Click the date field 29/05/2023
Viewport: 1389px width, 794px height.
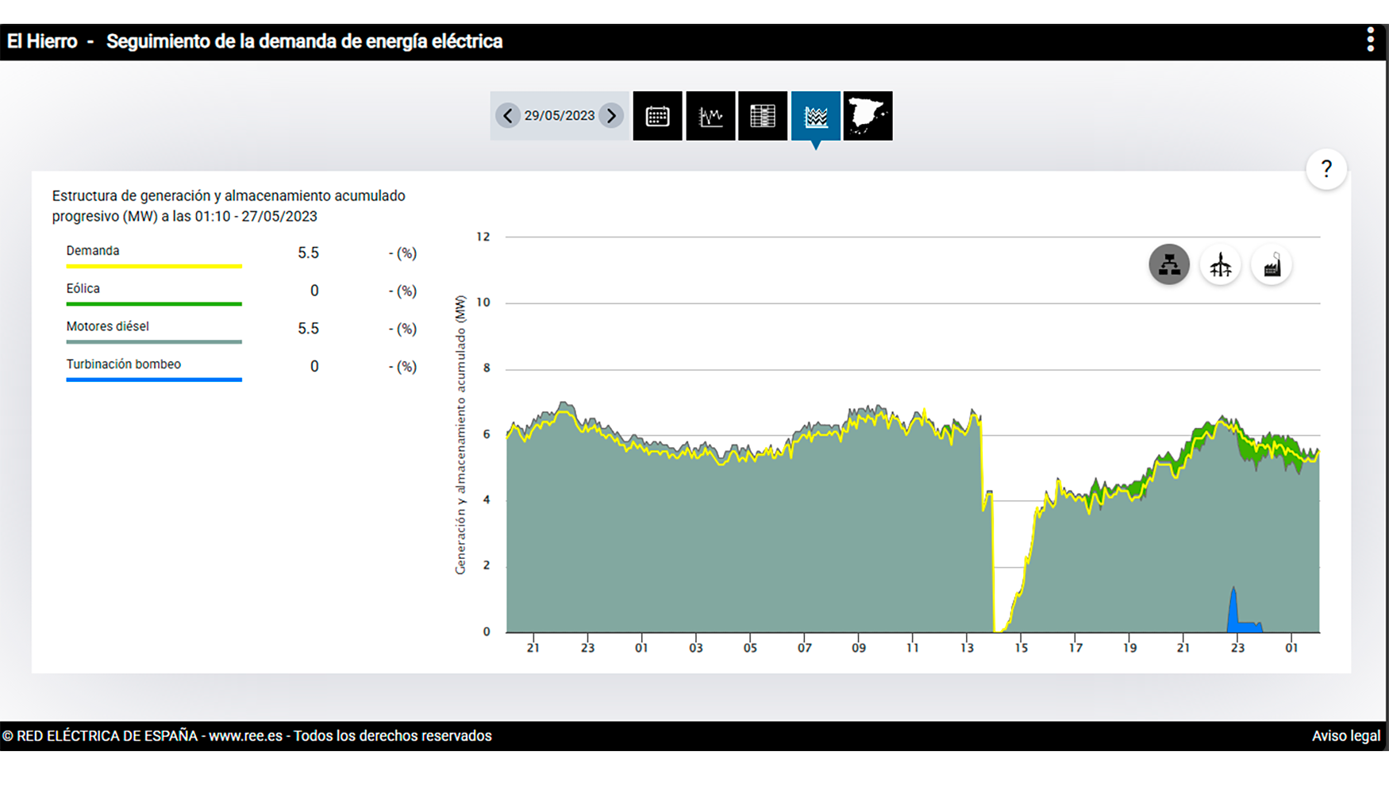[559, 116]
